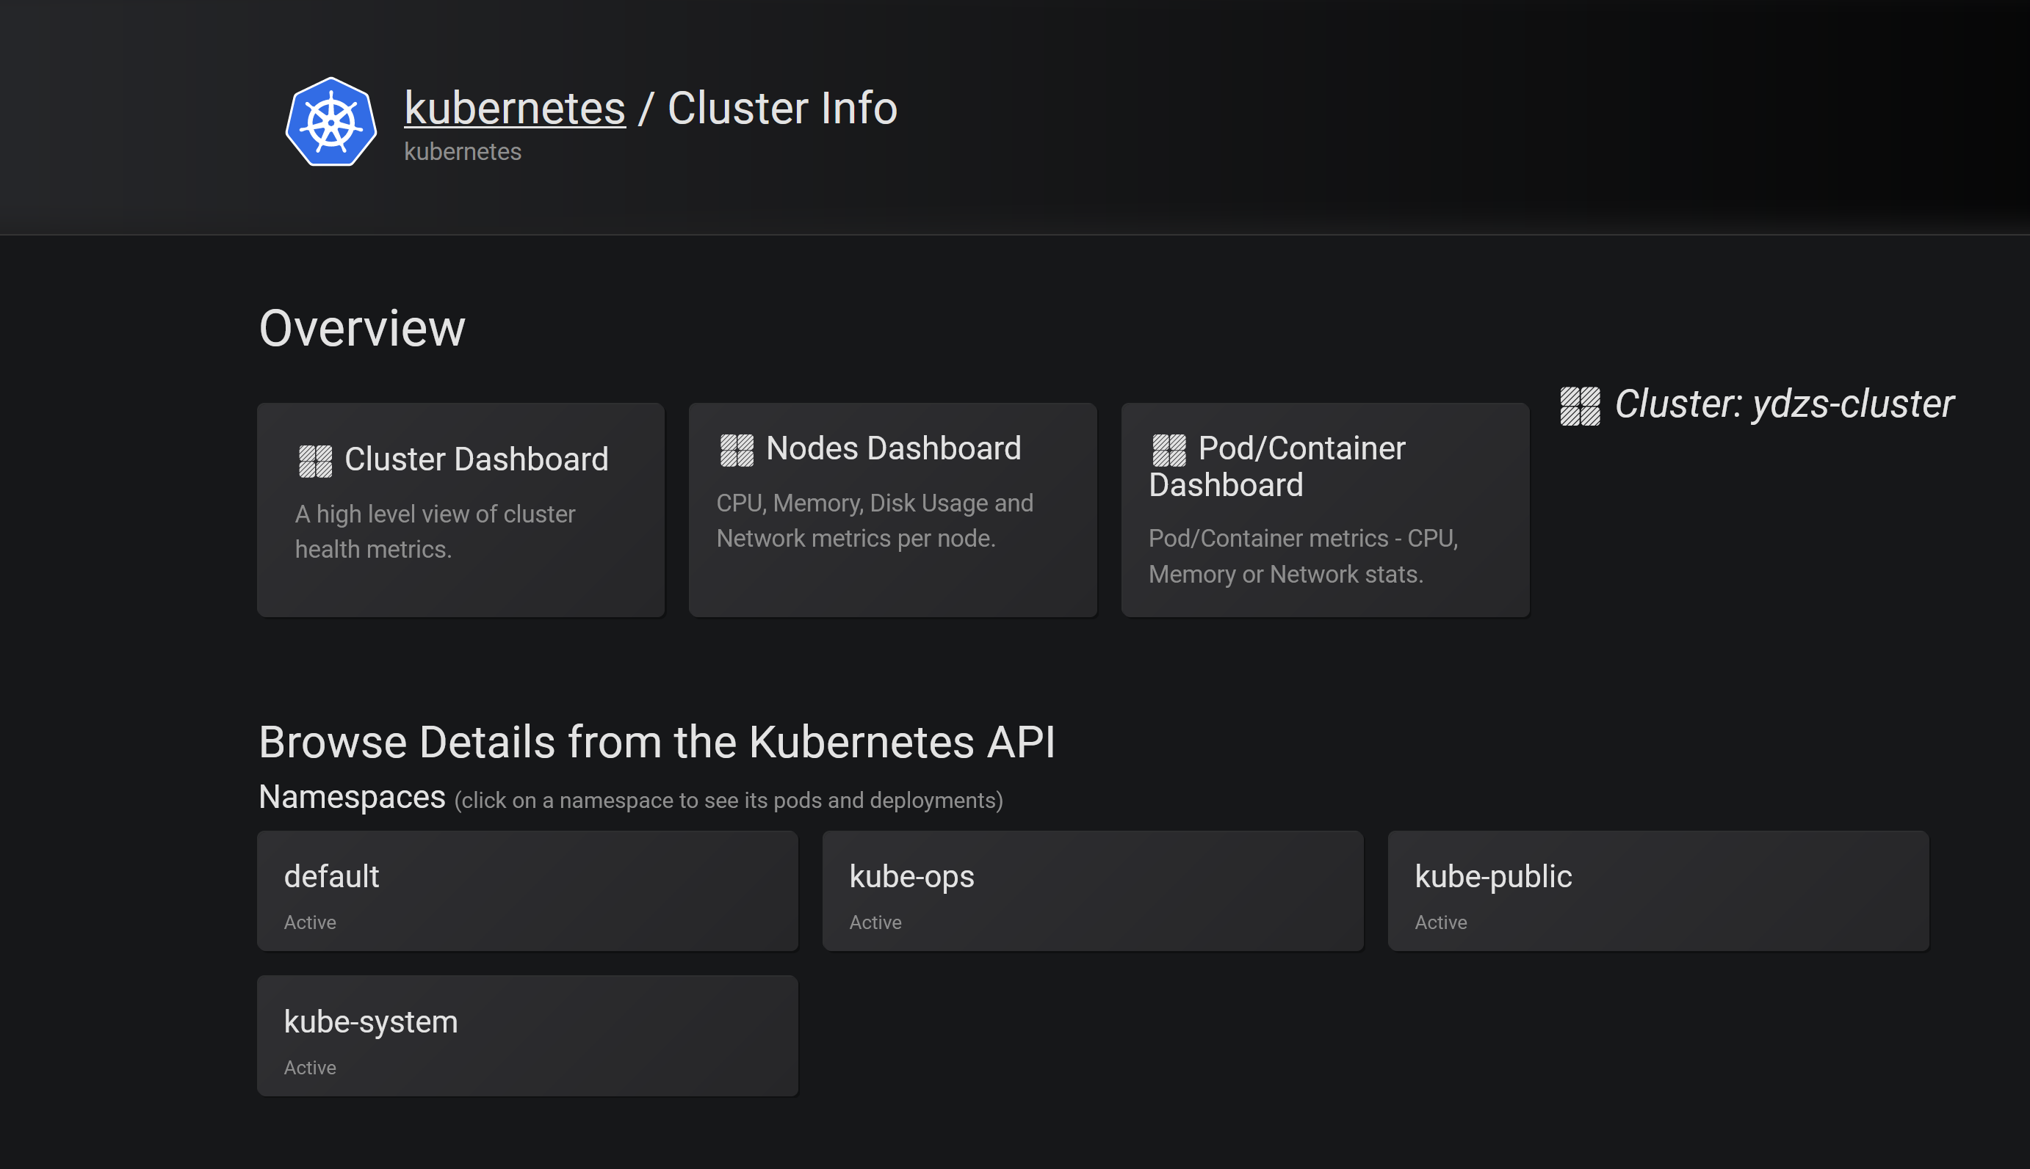Viewport: 2030px width, 1169px height.
Task: Open the Nodes Dashboard title
Action: pos(892,448)
